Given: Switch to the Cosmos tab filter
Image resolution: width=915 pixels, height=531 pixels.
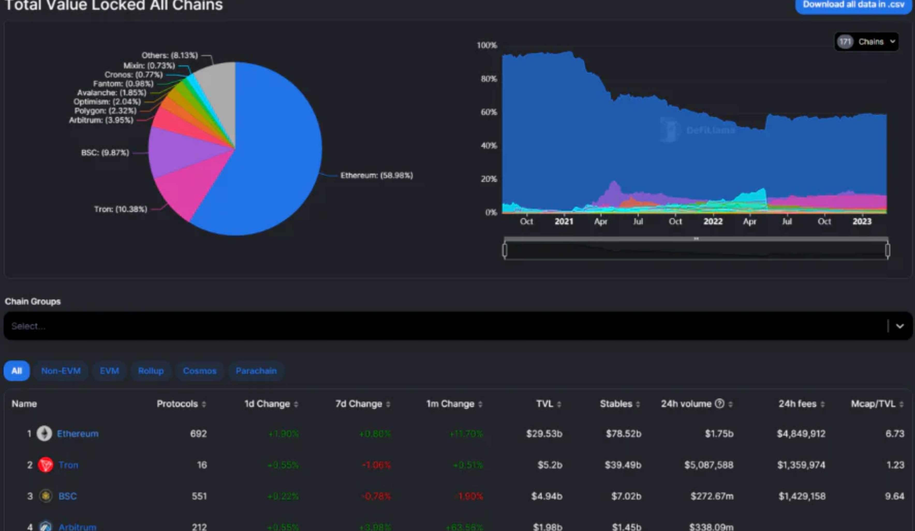Looking at the screenshot, I should (199, 371).
